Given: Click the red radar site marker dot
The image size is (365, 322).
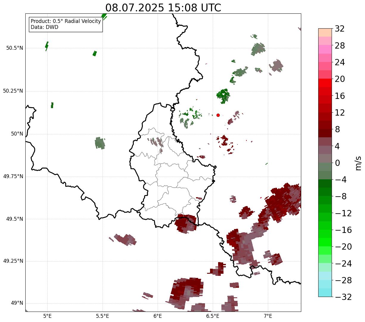Looking at the screenshot, I should (x=218, y=115).
